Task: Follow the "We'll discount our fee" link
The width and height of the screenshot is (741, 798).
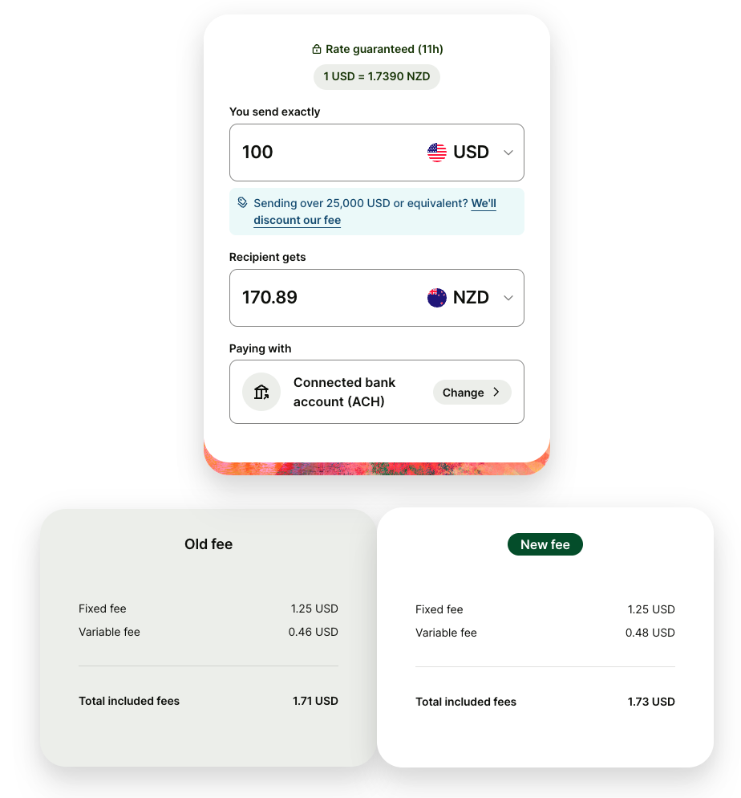Action: click(298, 220)
